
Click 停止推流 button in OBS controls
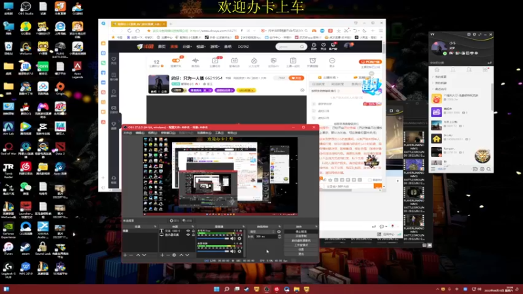pos(301,232)
